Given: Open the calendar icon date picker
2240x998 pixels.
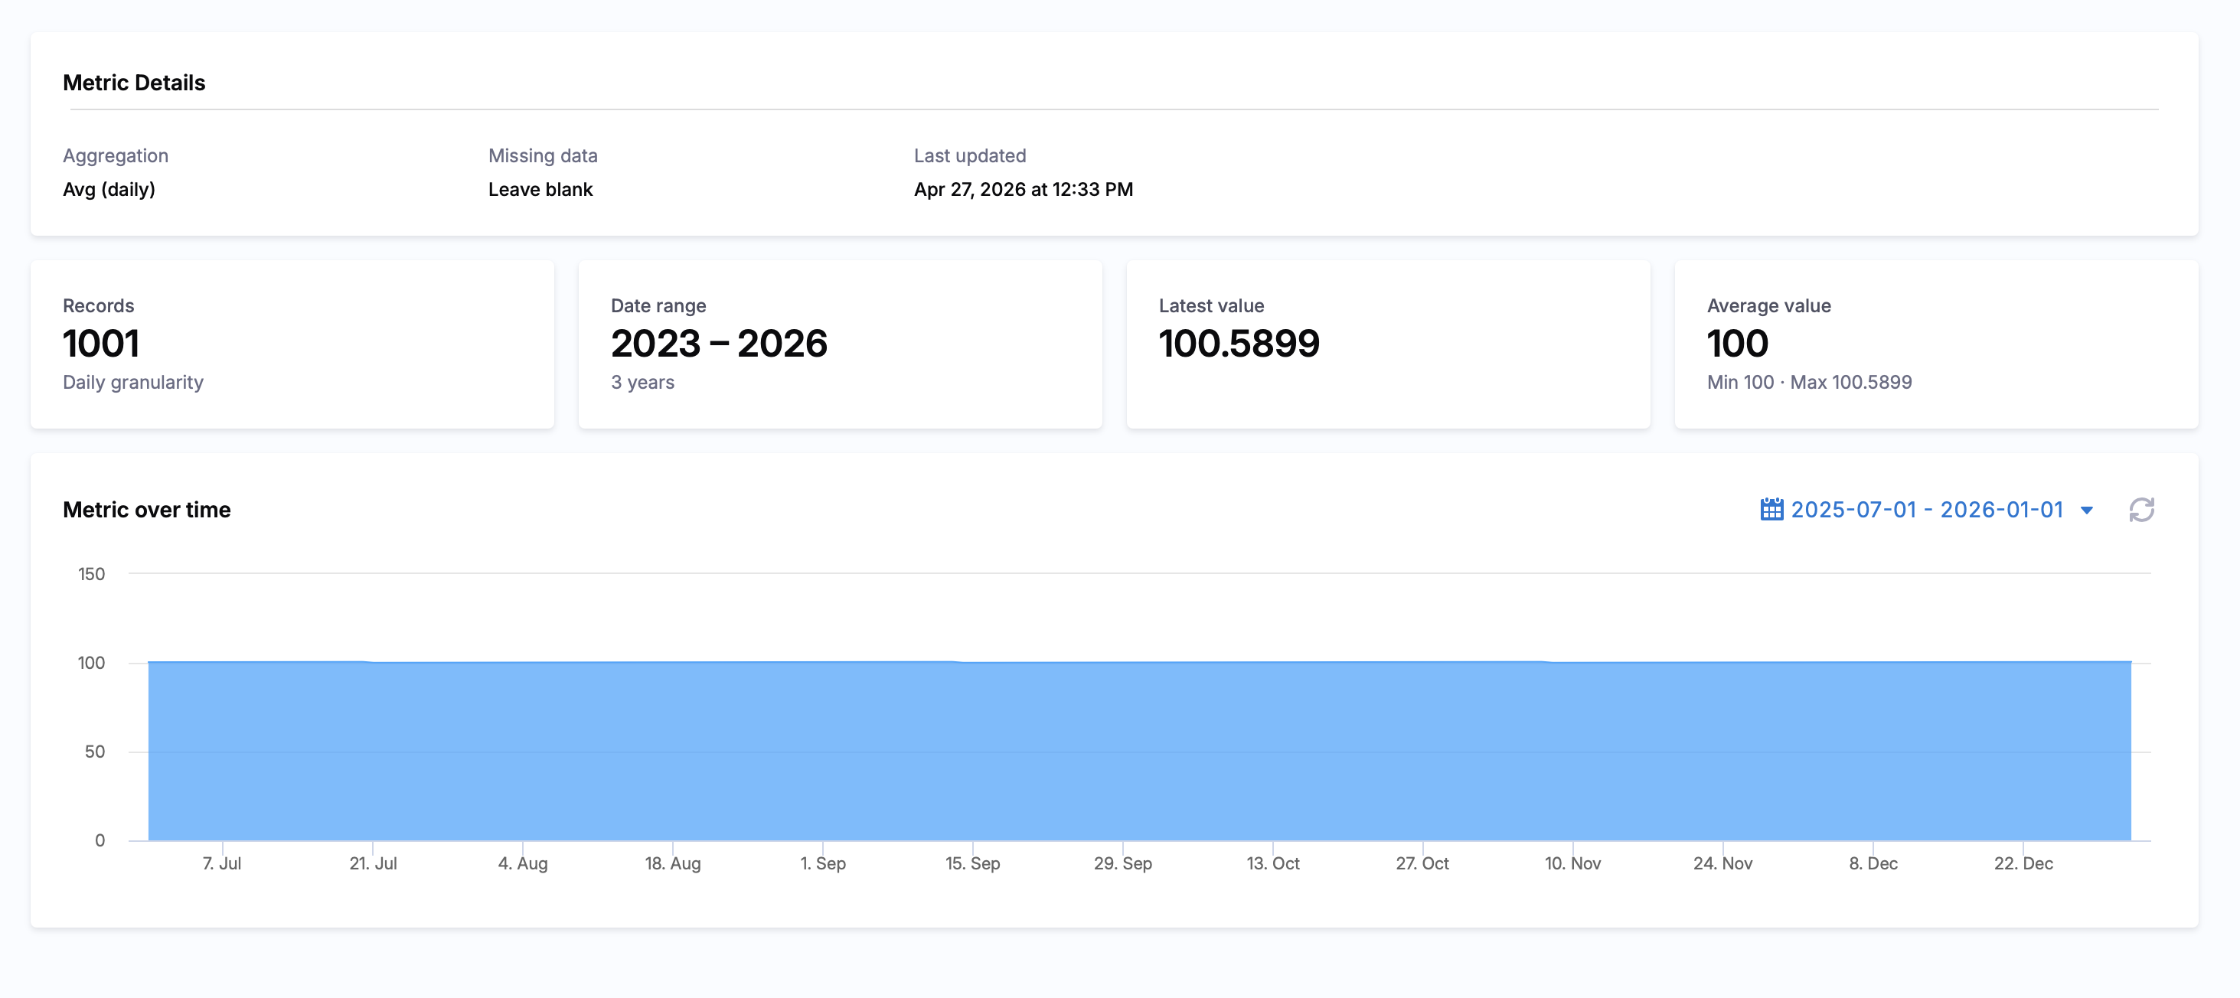Looking at the screenshot, I should pos(1771,510).
